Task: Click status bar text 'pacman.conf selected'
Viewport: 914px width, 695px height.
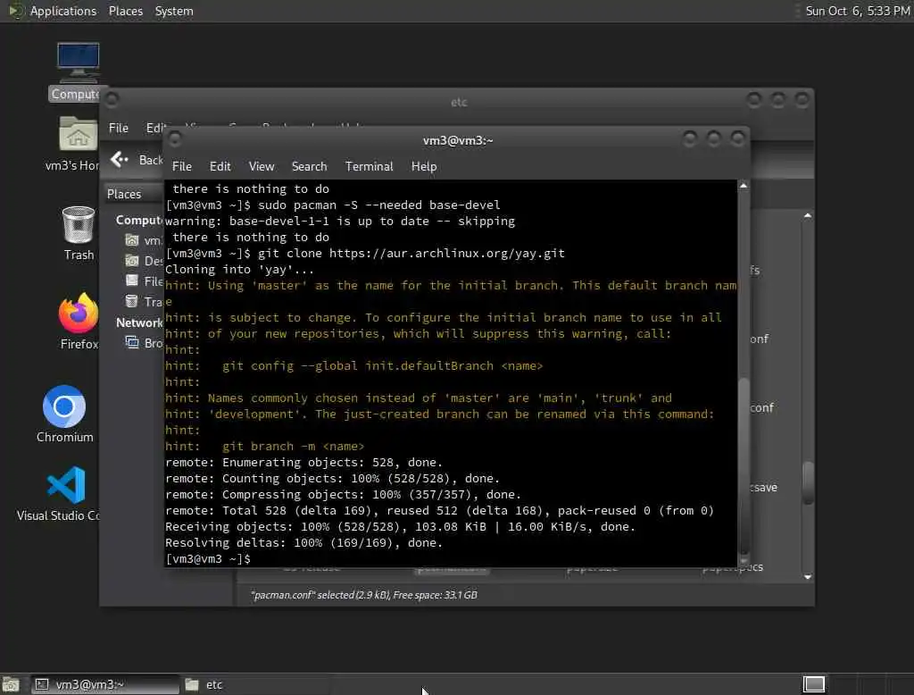Action: point(364,595)
